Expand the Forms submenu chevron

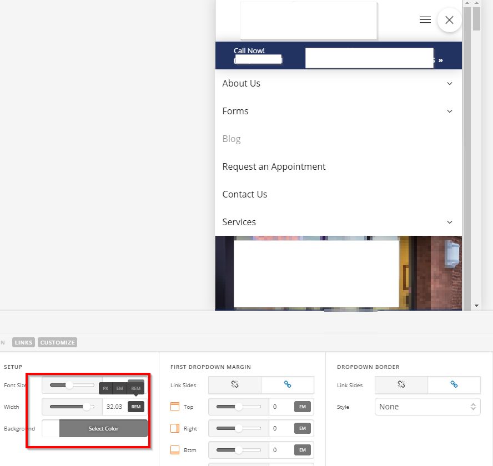(x=449, y=112)
